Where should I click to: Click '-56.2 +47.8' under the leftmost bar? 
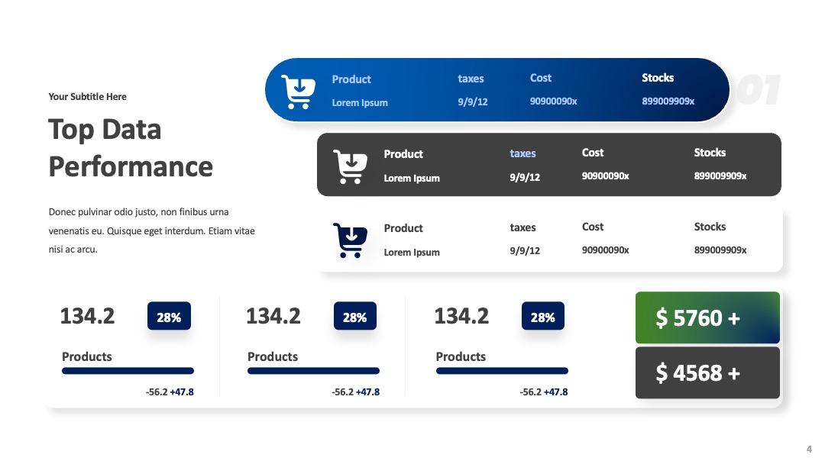(x=170, y=392)
